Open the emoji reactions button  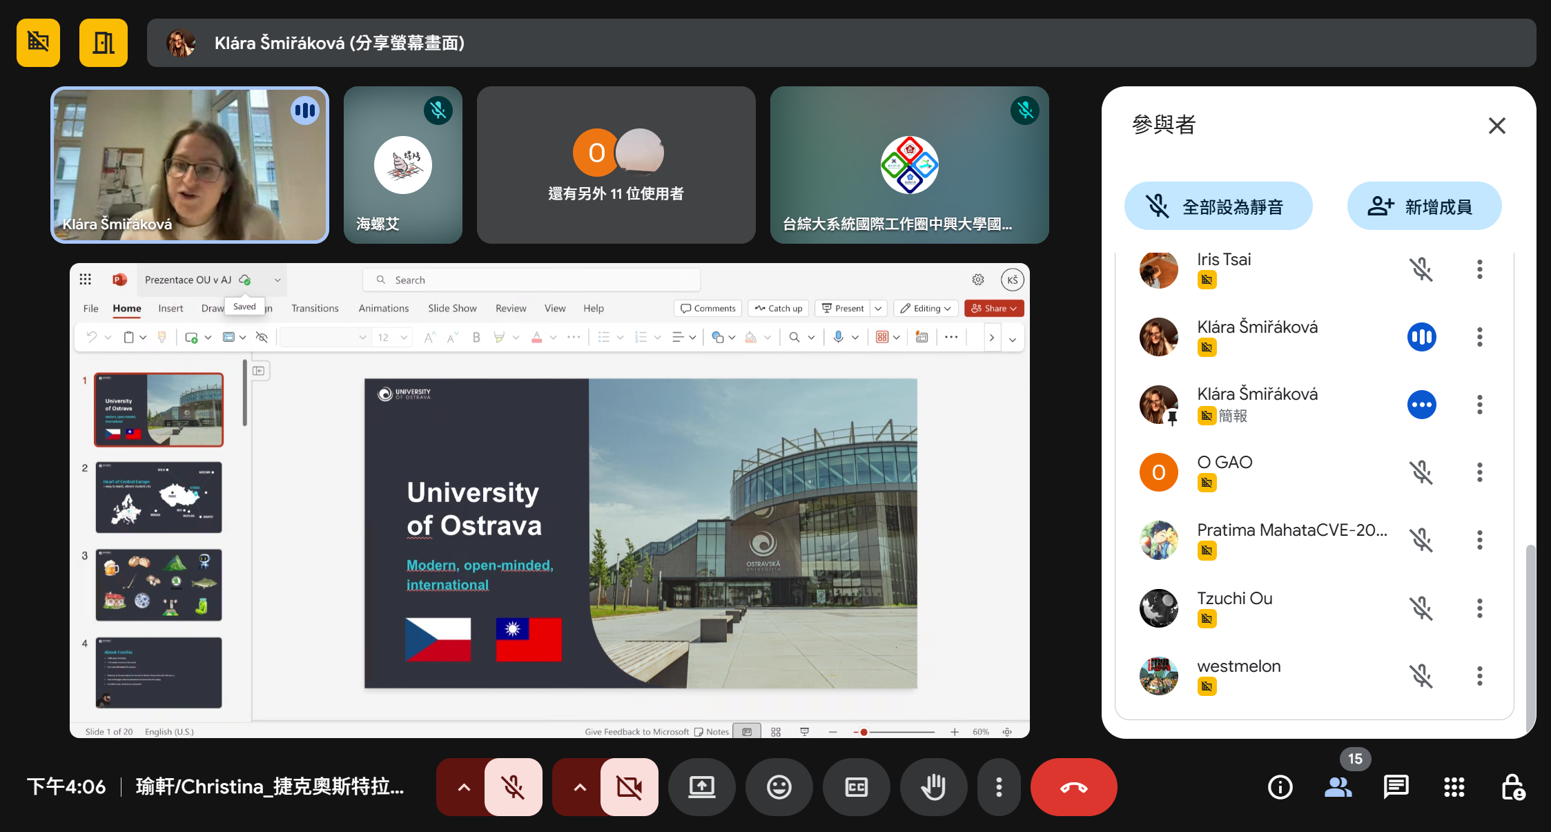779,787
